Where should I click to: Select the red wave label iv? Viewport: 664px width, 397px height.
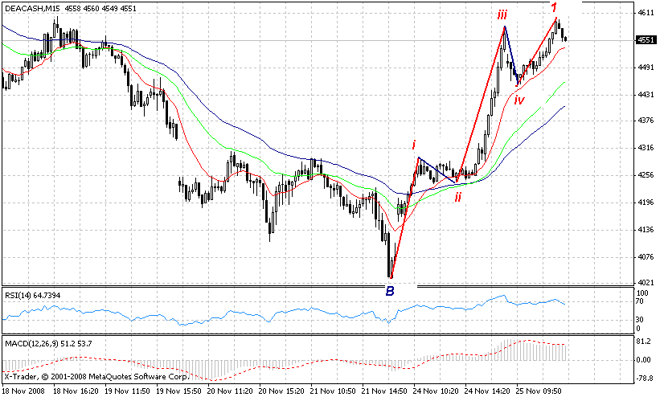(x=519, y=100)
